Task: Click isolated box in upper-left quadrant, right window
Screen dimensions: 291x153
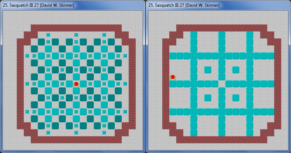Action: pyautogui.click(x=208, y=70)
